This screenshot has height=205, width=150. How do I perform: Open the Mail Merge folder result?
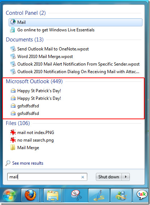(28, 148)
